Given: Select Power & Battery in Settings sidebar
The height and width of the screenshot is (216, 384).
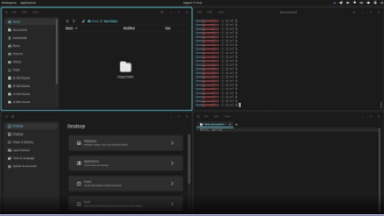Looking at the screenshot, I should click(31, 142).
